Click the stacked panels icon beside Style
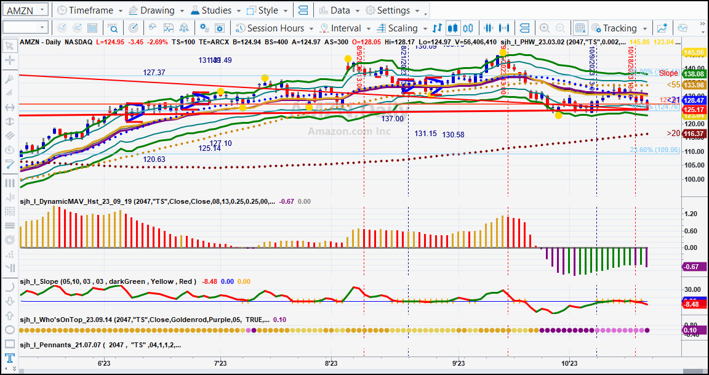709x375 pixels. (303, 10)
